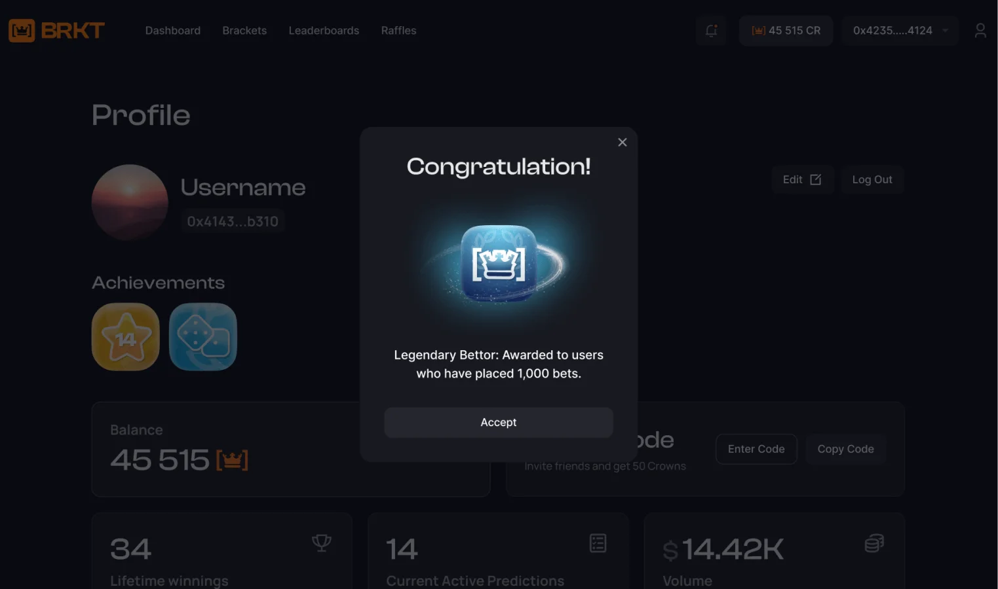Screen dimensions: 998x589
Task: Expand the 0x4235.....4124 wallet dropdown
Action: (x=900, y=31)
